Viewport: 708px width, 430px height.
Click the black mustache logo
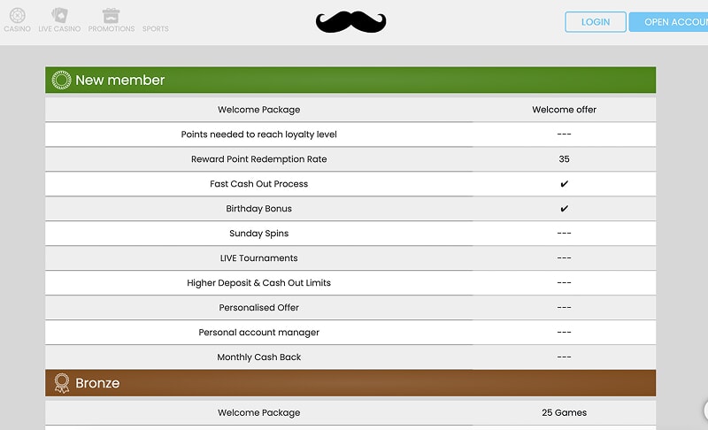pos(351,22)
